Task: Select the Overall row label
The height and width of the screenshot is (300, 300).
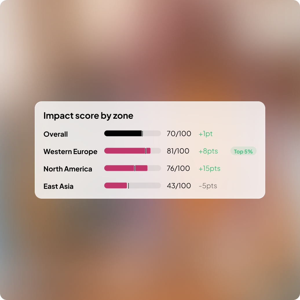Action: coord(56,134)
